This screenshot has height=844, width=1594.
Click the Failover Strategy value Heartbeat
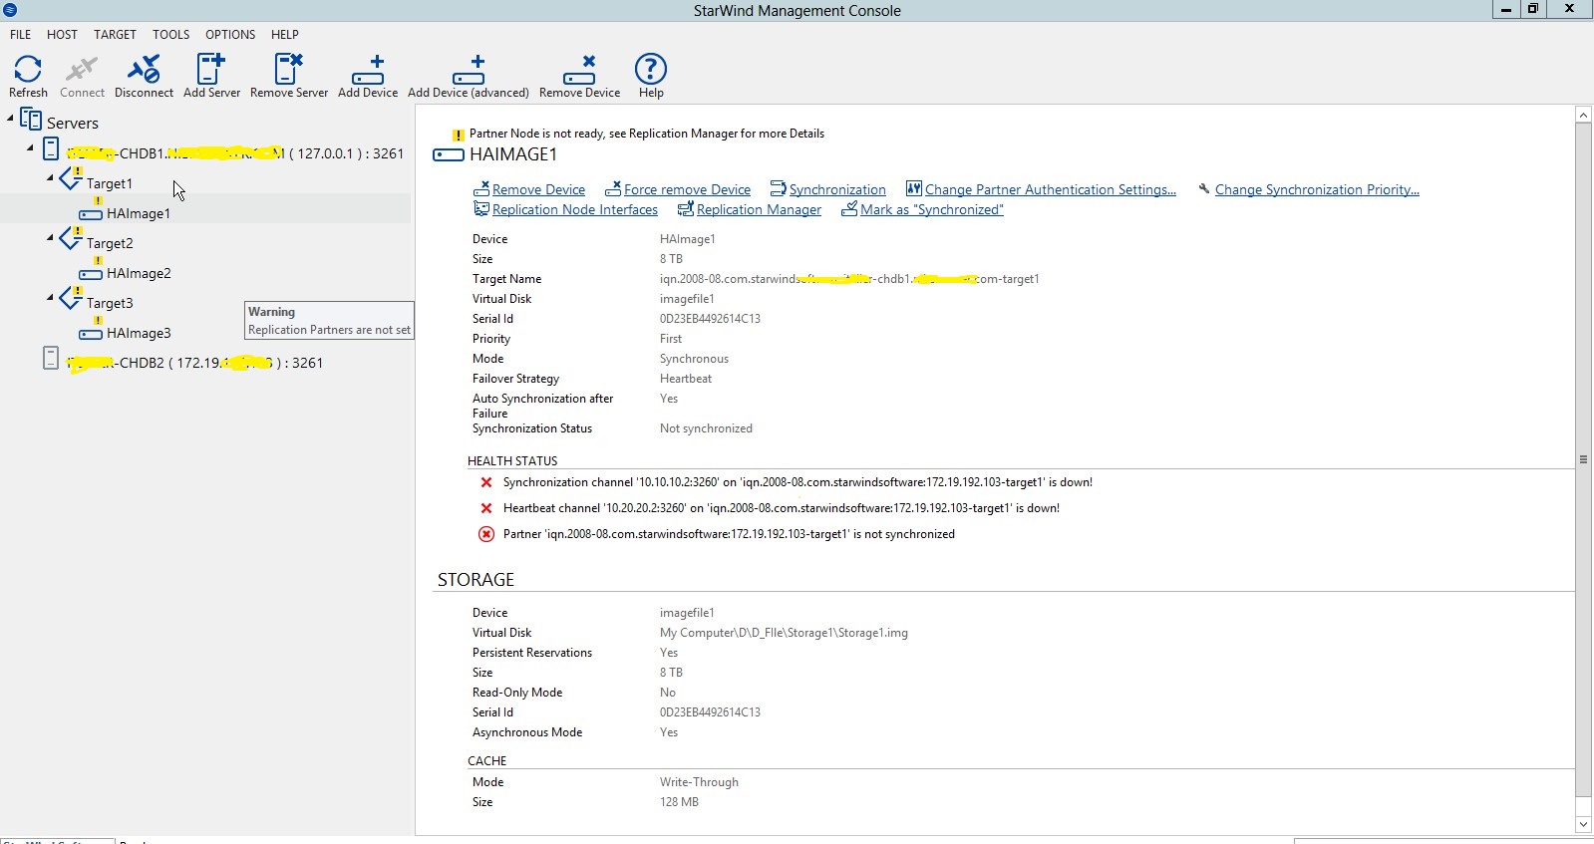click(686, 379)
